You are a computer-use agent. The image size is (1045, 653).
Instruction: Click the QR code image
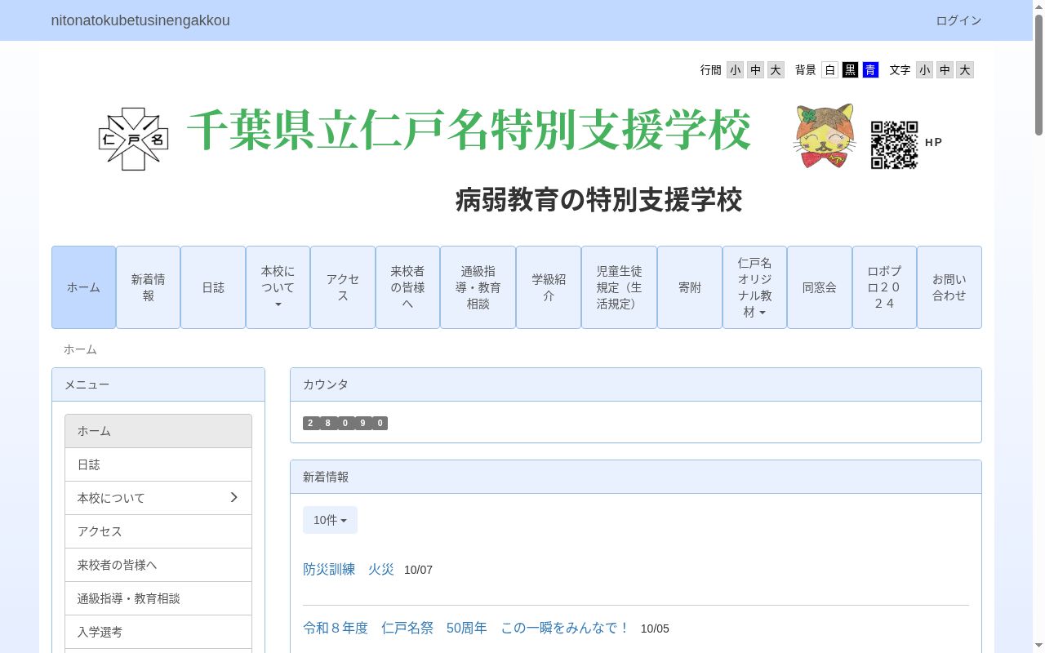pos(894,145)
